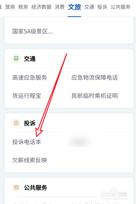Open 货运行程宝 service

click(x=27, y=96)
